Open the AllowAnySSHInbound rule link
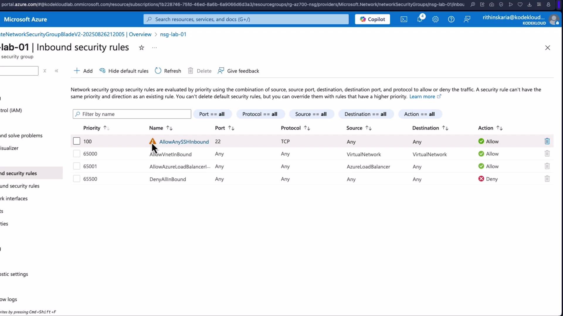Screen dimensions: 563x316 tap(184, 142)
